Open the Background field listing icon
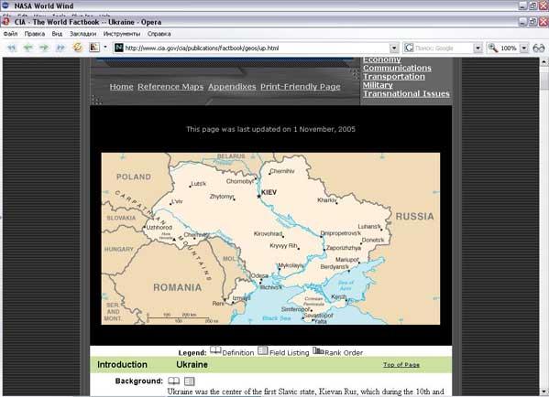Viewport: 549px width, 397px height. coord(190,381)
